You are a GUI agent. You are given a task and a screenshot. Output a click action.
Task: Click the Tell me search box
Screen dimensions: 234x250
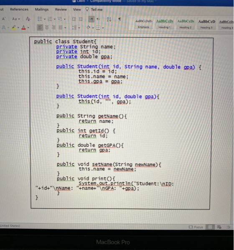tap(97, 10)
